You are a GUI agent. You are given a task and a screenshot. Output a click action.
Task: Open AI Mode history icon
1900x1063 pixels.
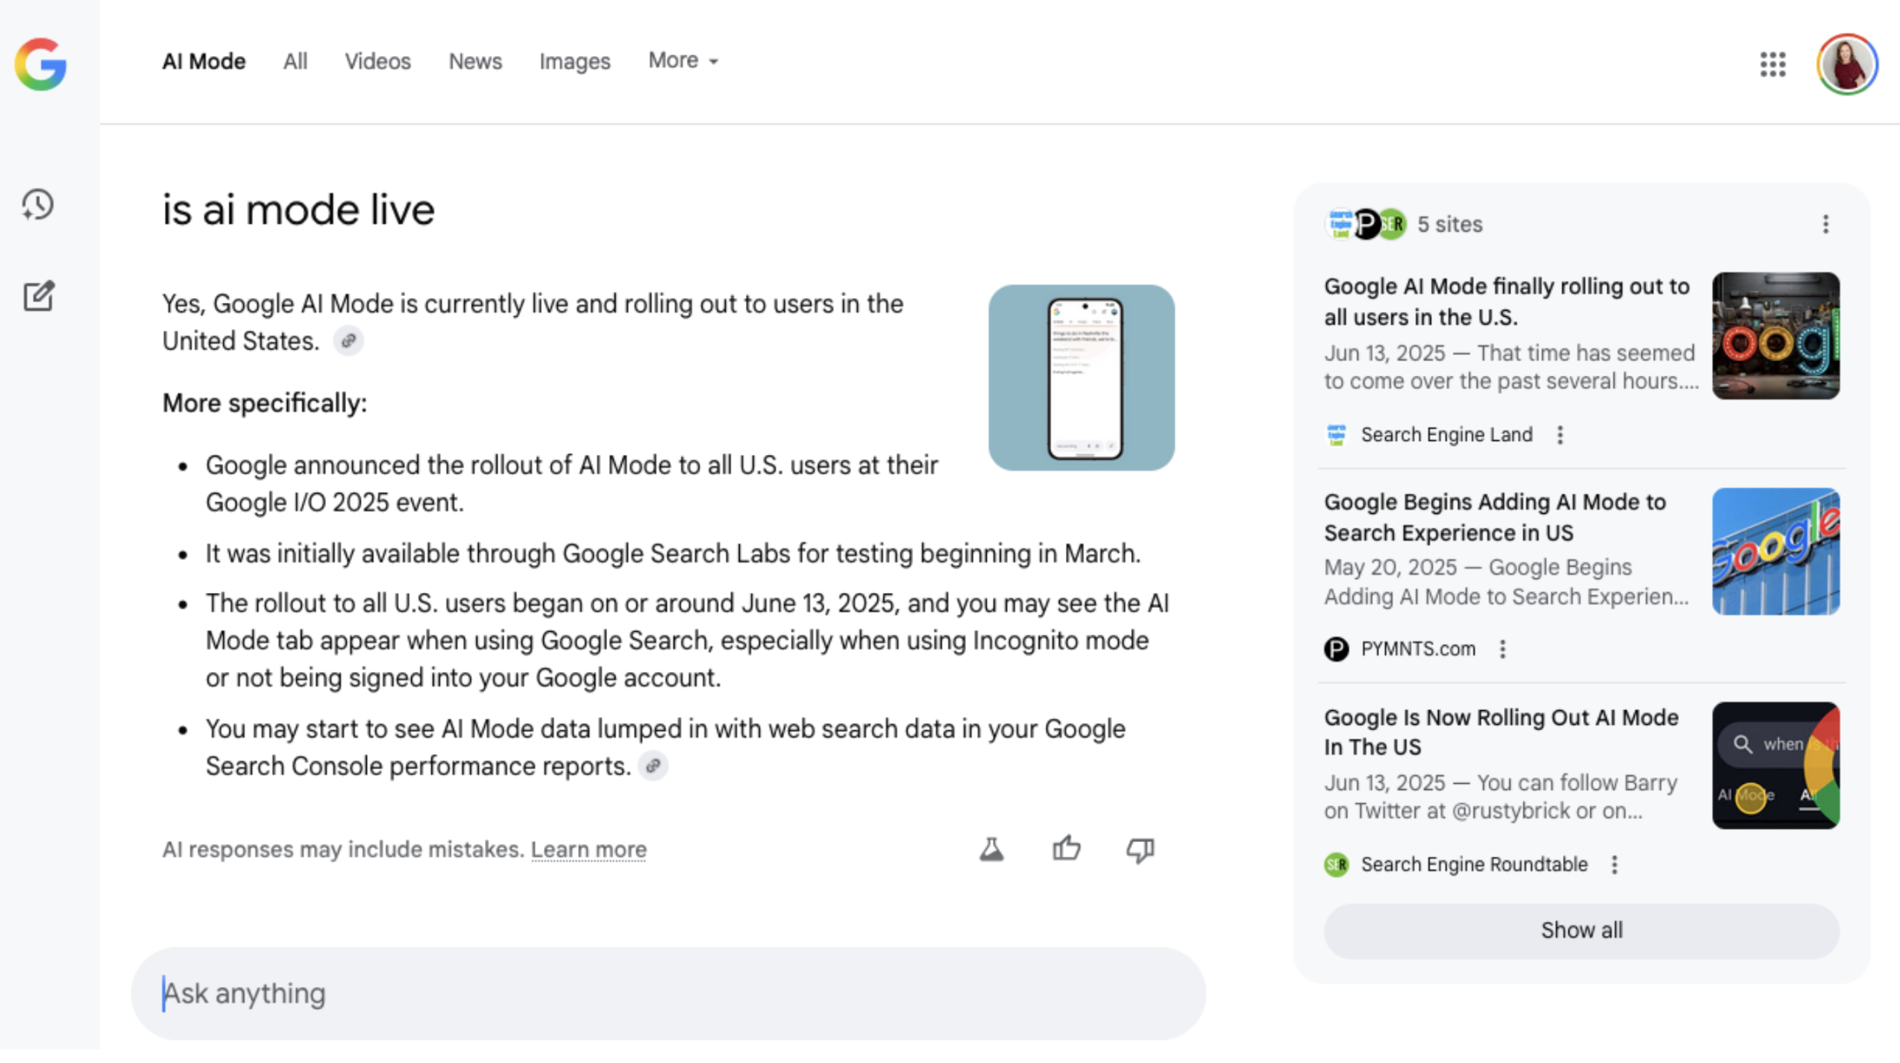click(x=38, y=205)
